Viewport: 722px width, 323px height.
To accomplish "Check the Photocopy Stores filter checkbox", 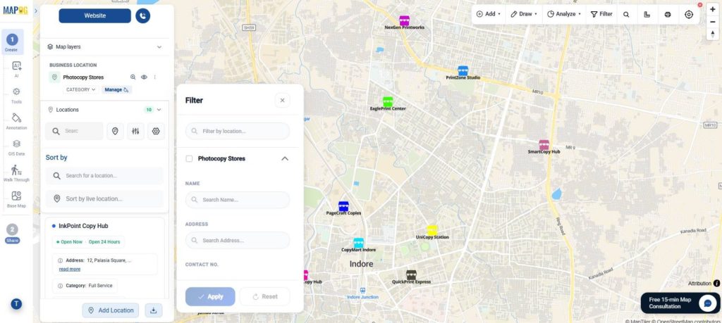I will 189,158.
